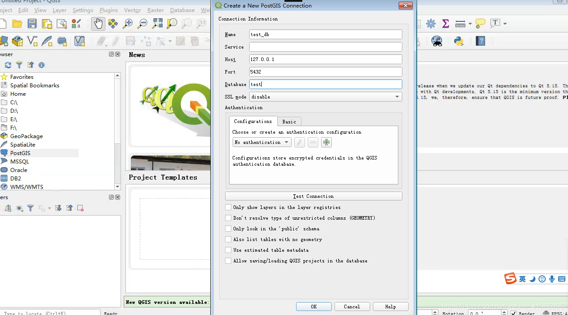
Task: Click the Zoom to Selection icon
Action: tap(172, 24)
